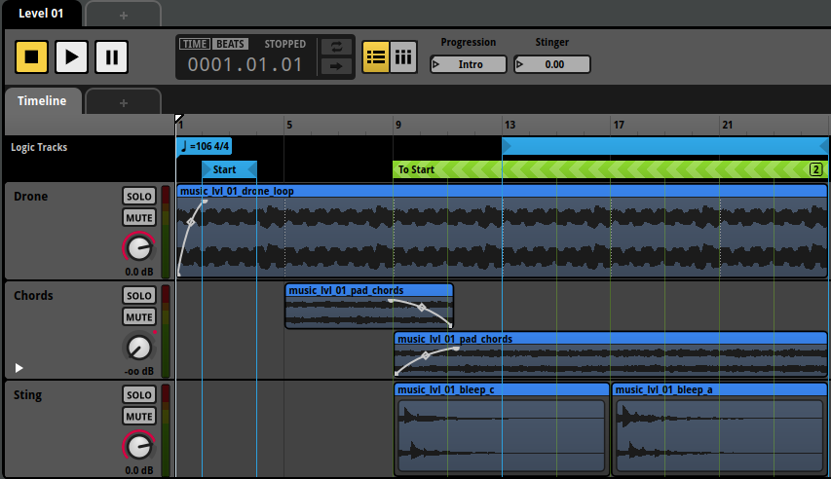This screenshot has width=831, height=479.
Task: Select the Level 01 event tab
Action: point(41,14)
